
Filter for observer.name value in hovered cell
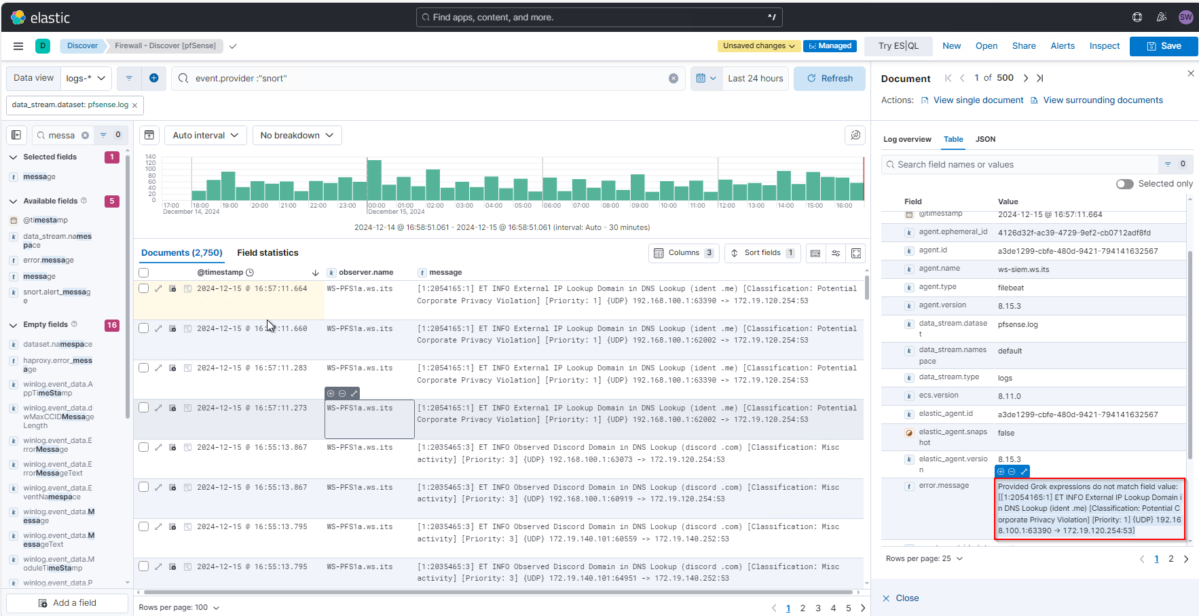[331, 393]
